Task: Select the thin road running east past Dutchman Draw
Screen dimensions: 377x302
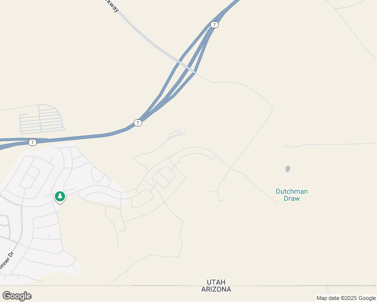Action: [x=330, y=145]
